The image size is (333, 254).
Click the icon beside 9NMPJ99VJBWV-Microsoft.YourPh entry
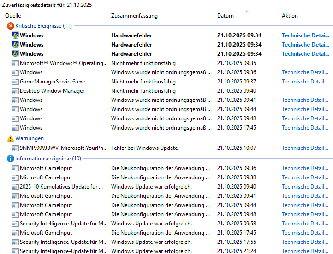pyautogui.click(x=15, y=148)
